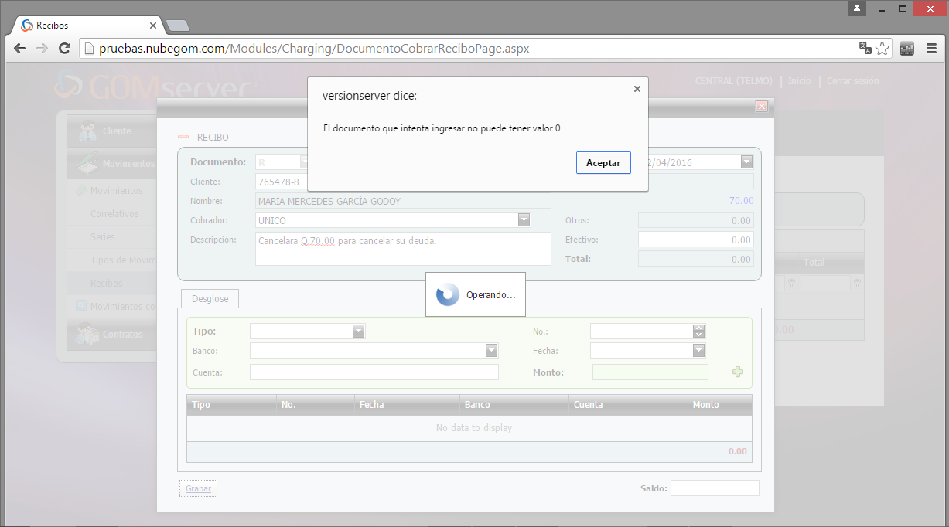Increment the No. spinner value
This screenshot has width=949, height=527.
(698, 328)
